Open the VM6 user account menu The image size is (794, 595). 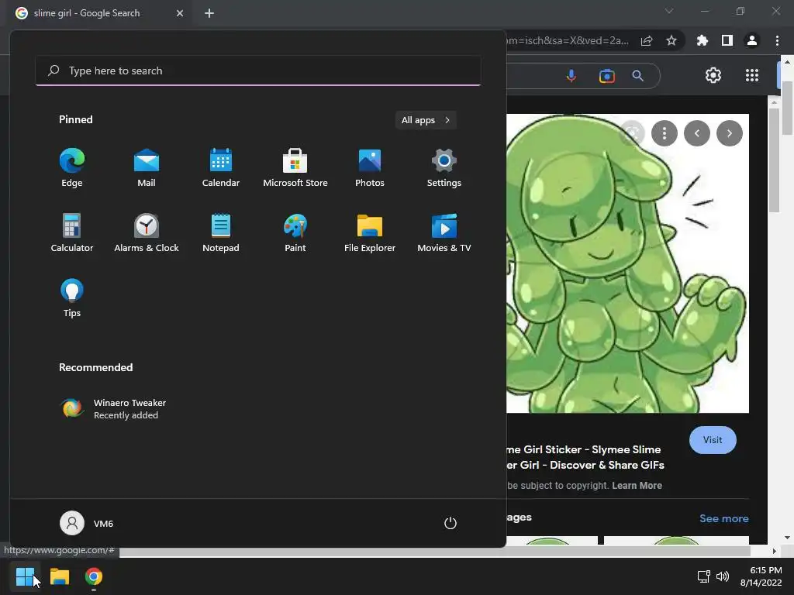tap(87, 523)
